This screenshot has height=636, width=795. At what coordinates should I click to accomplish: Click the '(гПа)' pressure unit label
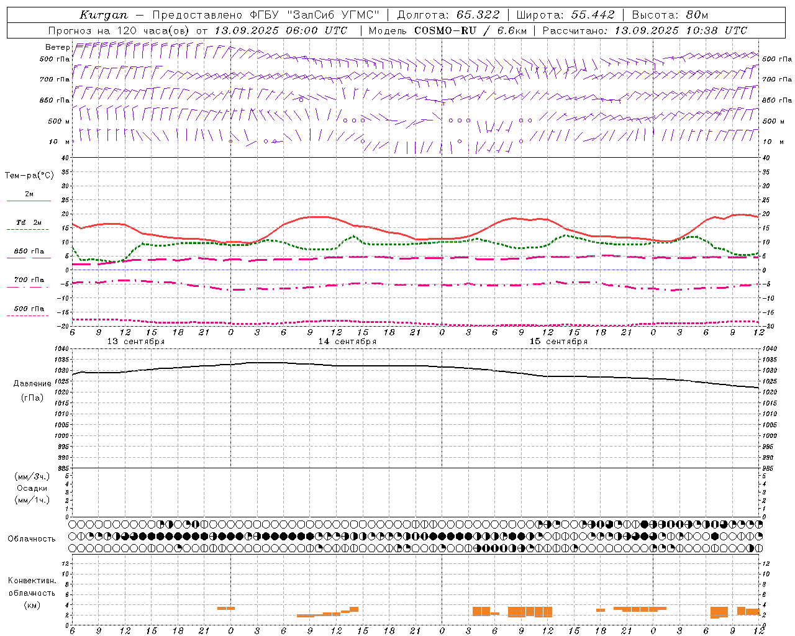pyautogui.click(x=32, y=398)
